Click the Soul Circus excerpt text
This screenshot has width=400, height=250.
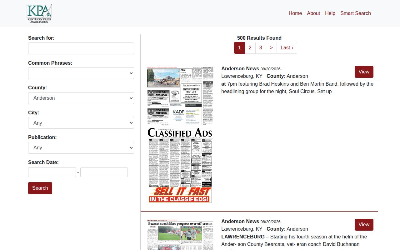click(x=297, y=88)
